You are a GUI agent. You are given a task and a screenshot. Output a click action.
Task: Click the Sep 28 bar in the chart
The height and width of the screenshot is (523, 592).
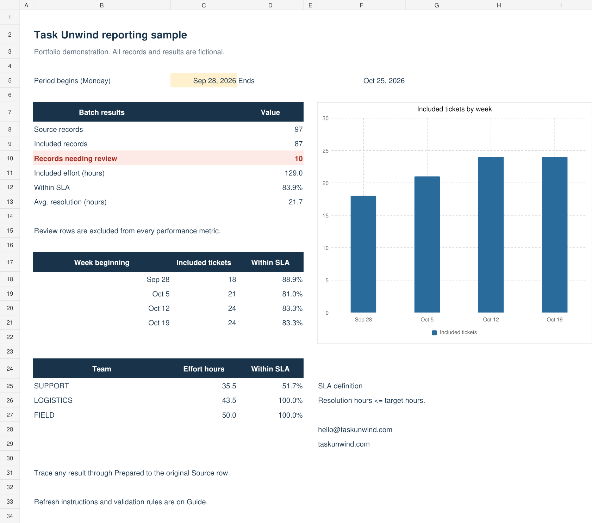(363, 254)
